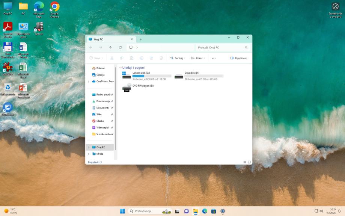Open the weather widget showing 13°C
345x216 pixels.
pyautogui.click(x=11, y=211)
